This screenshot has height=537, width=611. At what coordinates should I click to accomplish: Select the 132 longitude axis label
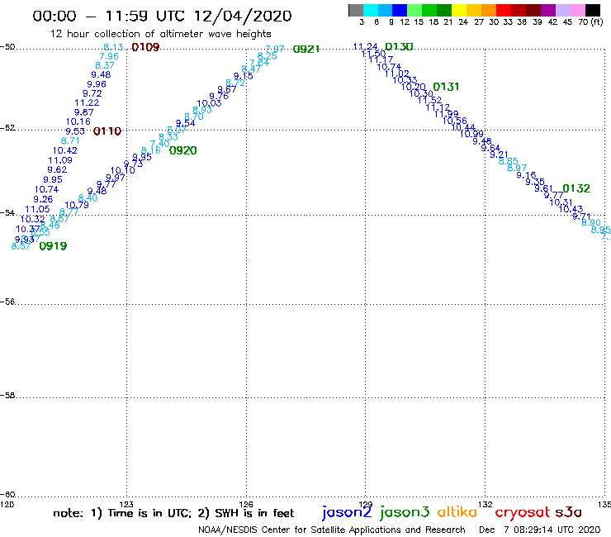(485, 504)
